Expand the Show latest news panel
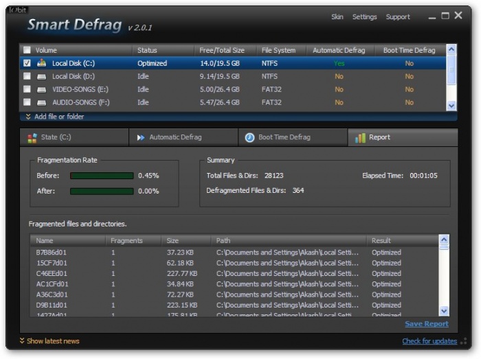The height and width of the screenshot is (359, 481). pyautogui.click(x=49, y=341)
